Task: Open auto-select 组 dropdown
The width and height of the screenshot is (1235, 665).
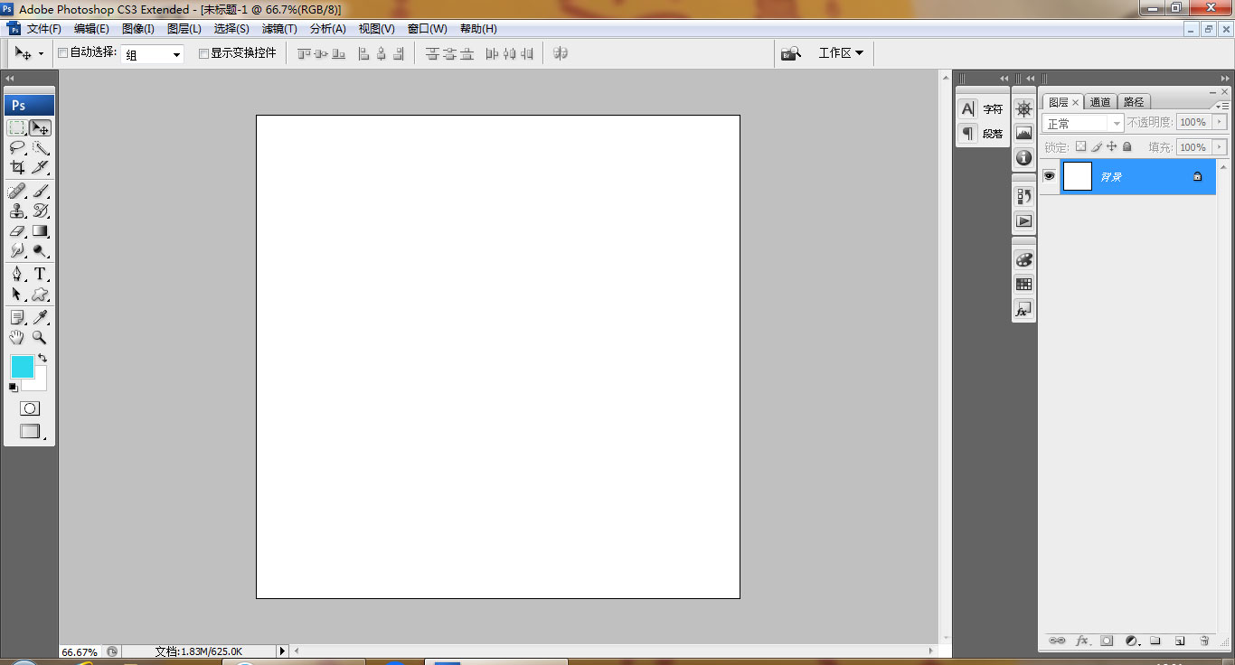Action: pos(153,54)
